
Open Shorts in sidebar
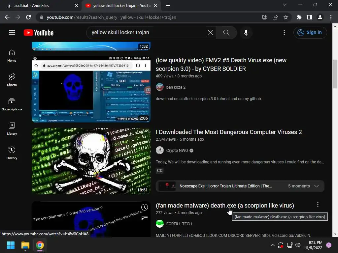[12, 80]
